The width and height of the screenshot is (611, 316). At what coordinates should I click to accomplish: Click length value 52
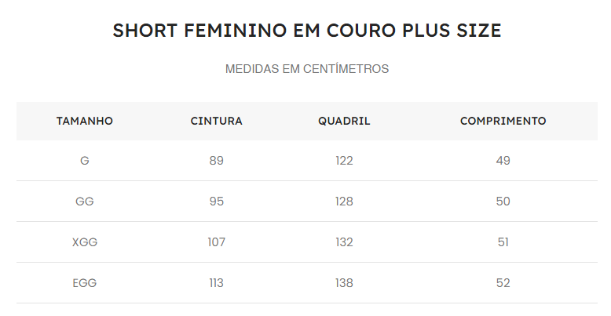pyautogui.click(x=503, y=283)
